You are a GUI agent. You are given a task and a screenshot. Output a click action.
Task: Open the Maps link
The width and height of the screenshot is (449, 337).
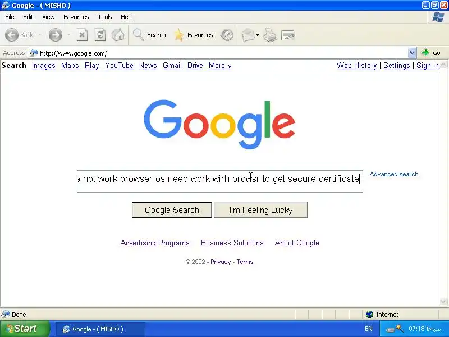coord(70,66)
